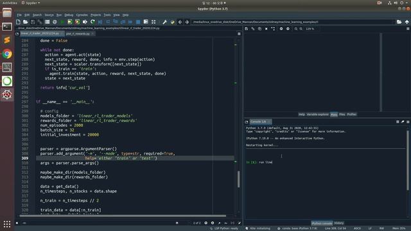Open the PYTHONPATH manager
The image size is (411, 231).
coord(172,22)
